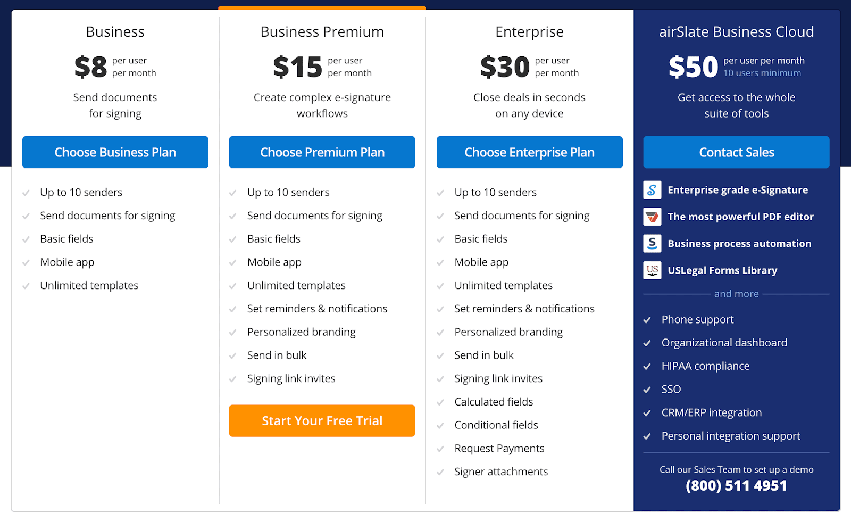This screenshot has width=851, height=521.
Task: Start Your Free Trial
Action: coord(322,421)
